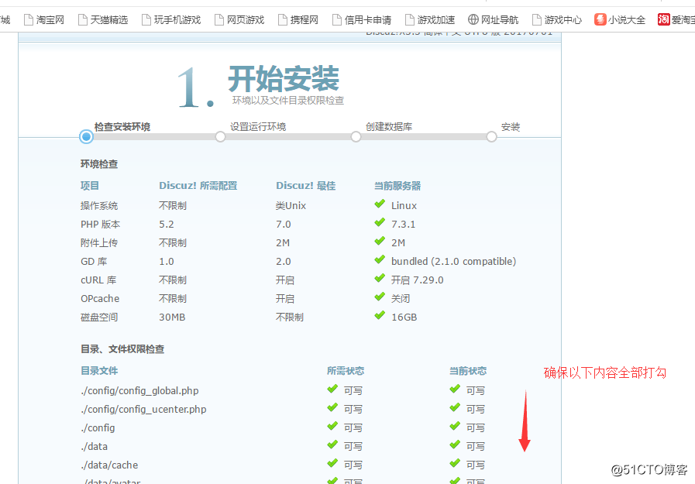The height and width of the screenshot is (484, 695).
Task: Click the cURL 库 row label
Action: 98,280
